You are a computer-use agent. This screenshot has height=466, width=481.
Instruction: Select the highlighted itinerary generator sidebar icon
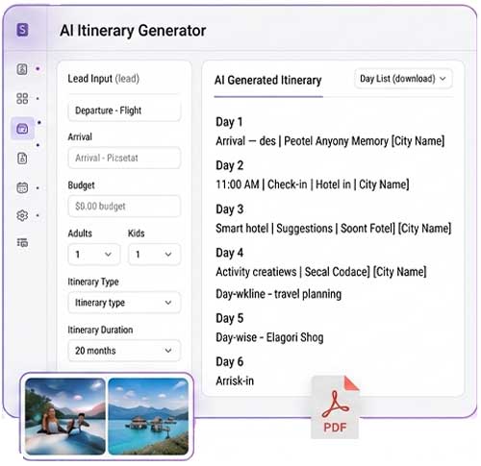tap(22, 129)
